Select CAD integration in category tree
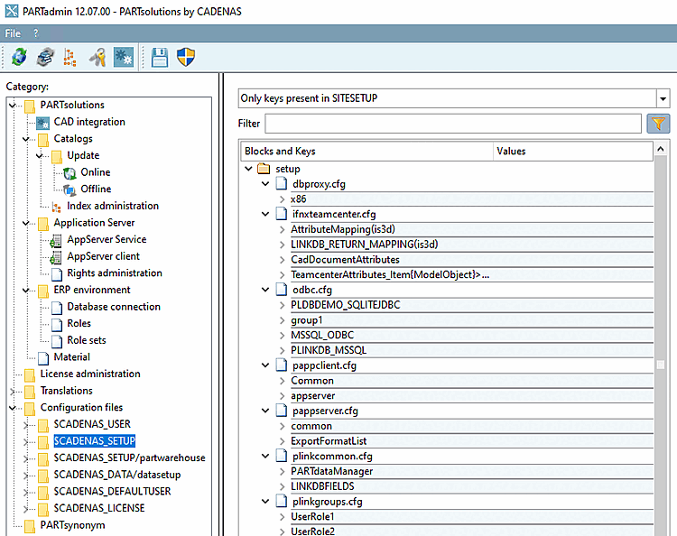Screen dimensions: 677x536 (88, 122)
